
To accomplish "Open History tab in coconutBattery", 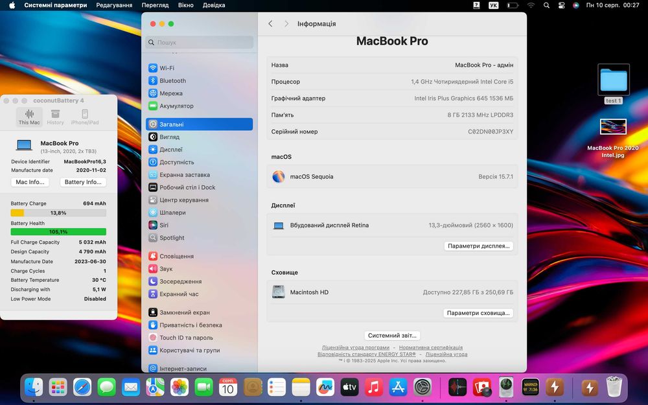I will click(x=55, y=117).
